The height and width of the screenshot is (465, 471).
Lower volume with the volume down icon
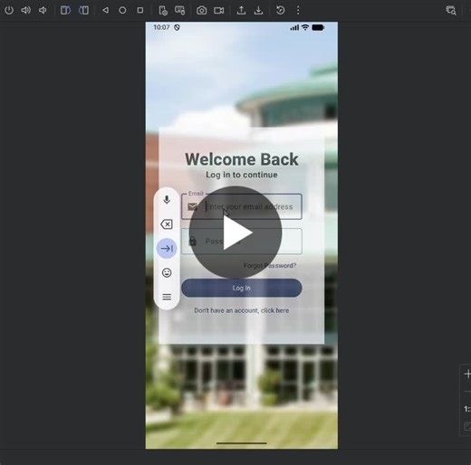pyautogui.click(x=43, y=10)
